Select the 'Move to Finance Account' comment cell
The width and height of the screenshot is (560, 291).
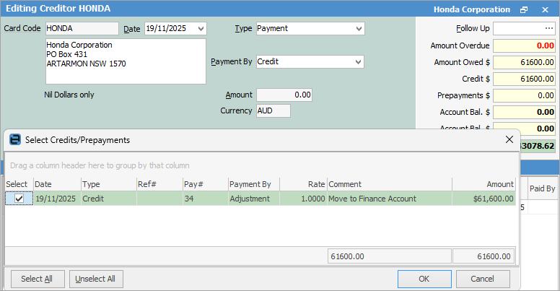390,199
